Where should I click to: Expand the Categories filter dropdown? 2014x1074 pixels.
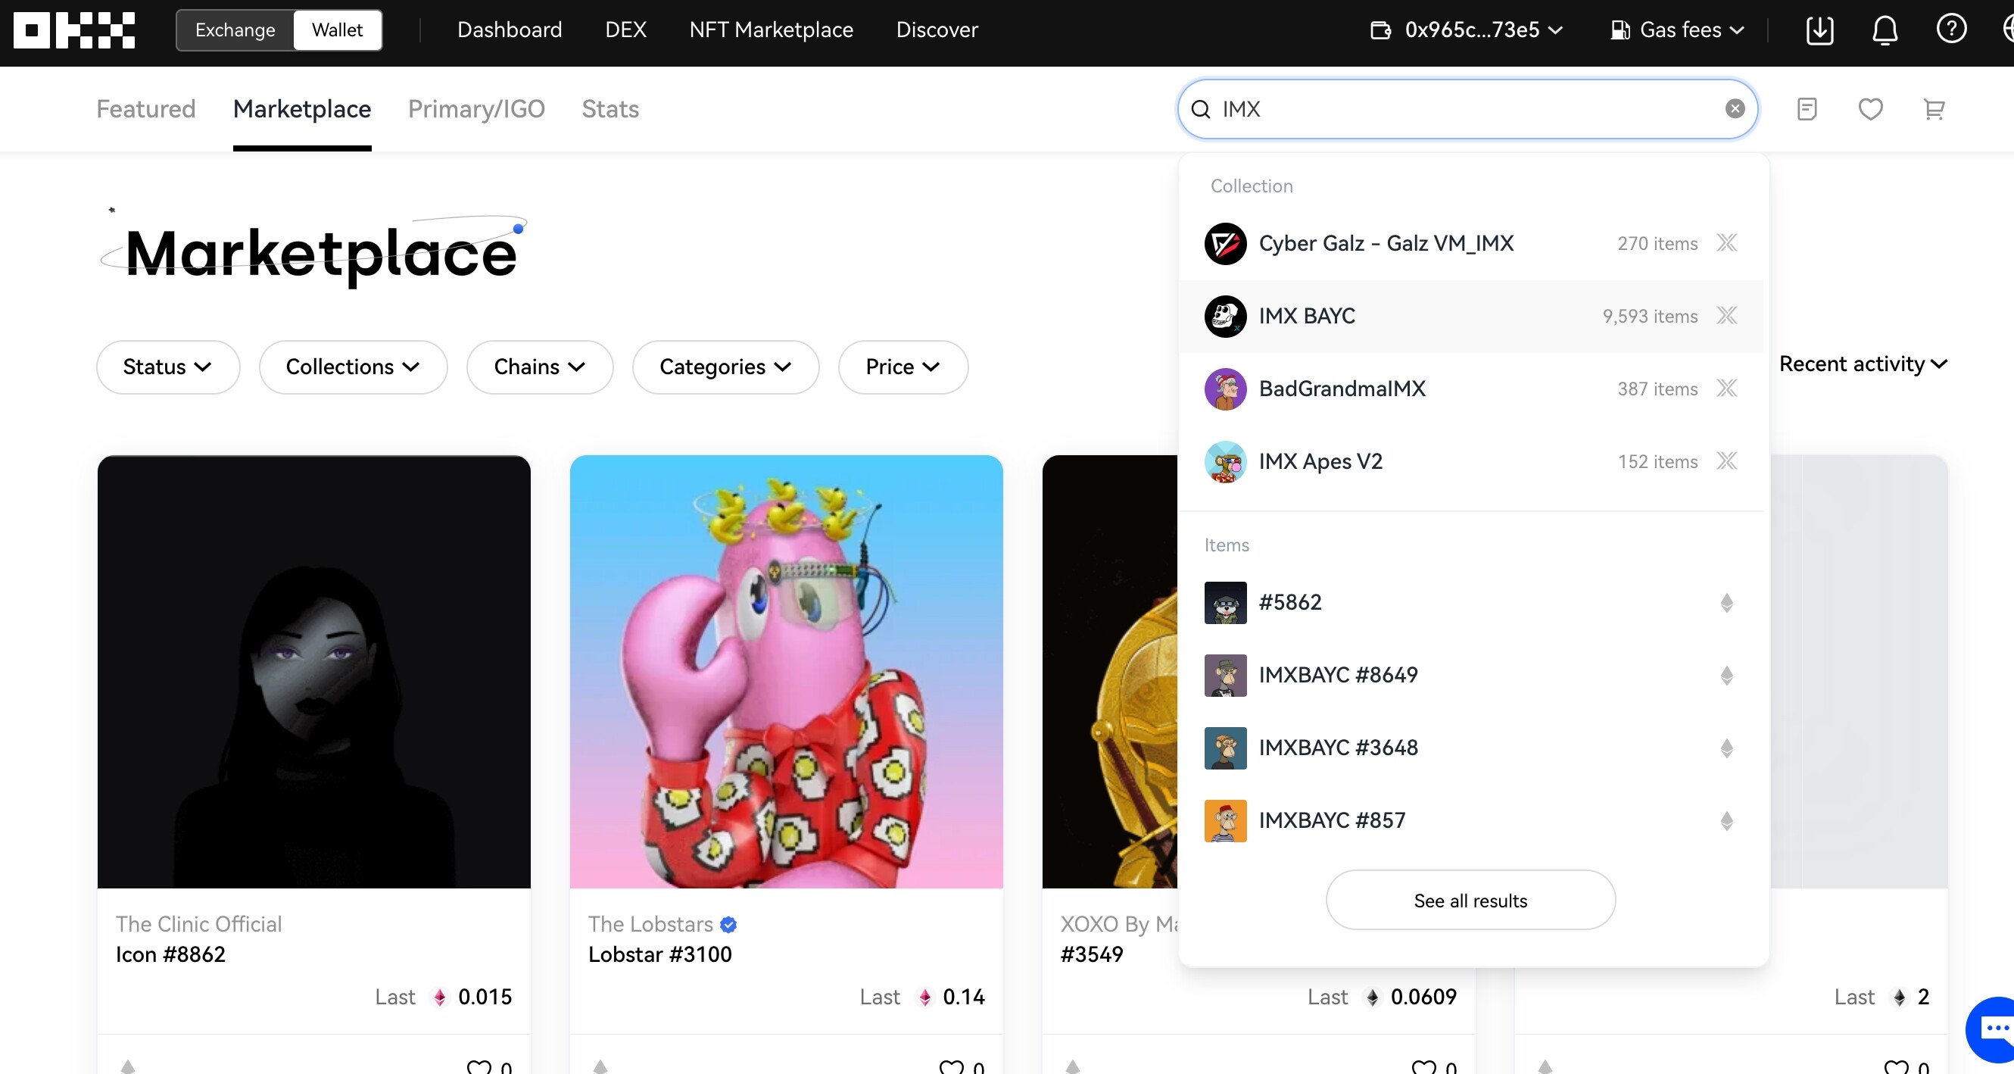(x=725, y=367)
